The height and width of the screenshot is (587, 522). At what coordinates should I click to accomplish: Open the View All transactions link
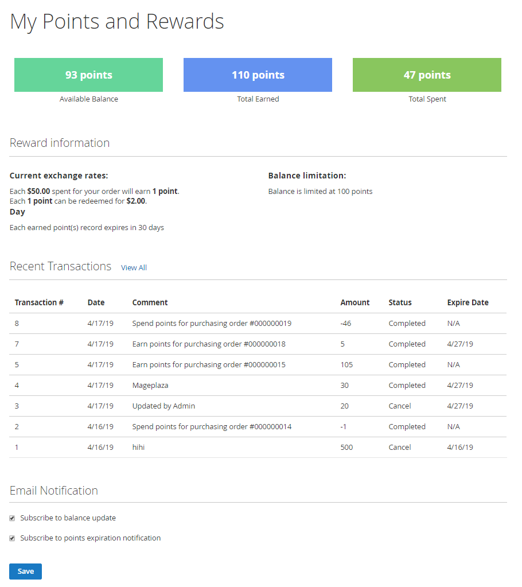tap(134, 268)
